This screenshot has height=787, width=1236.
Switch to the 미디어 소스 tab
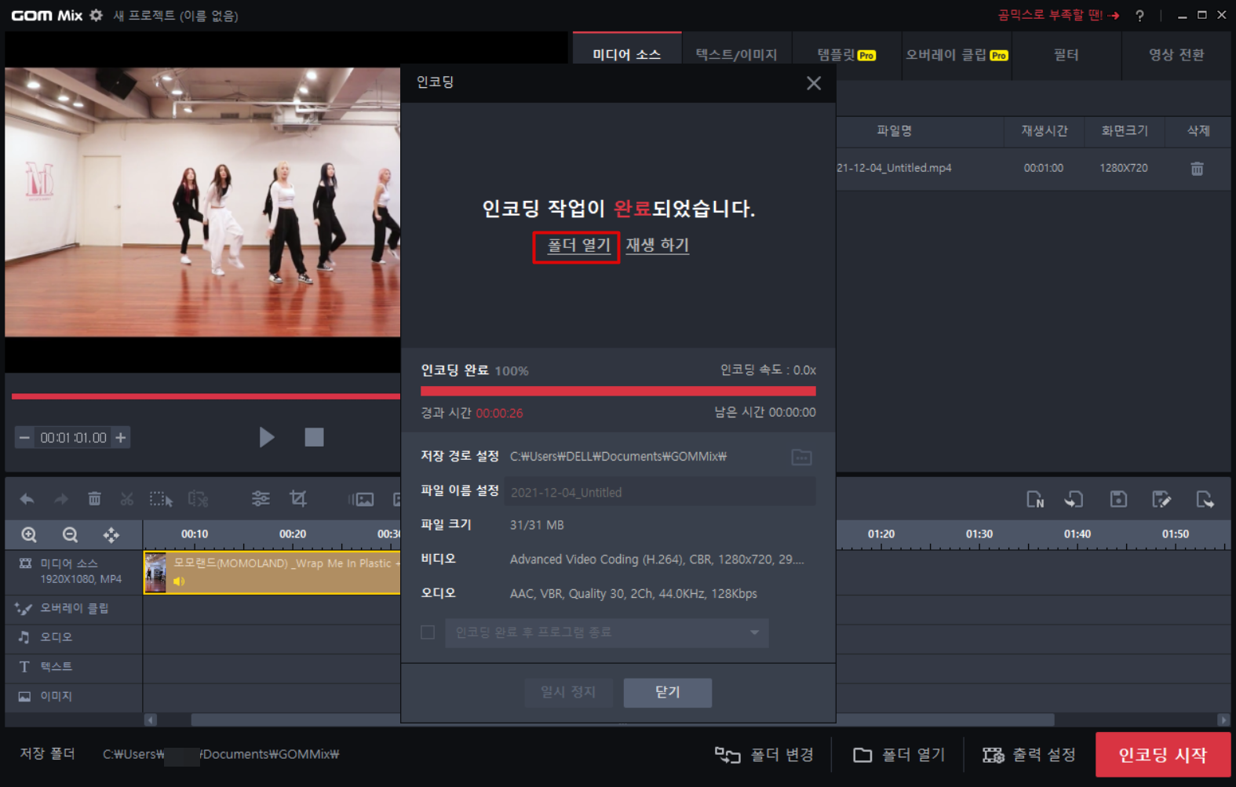(627, 55)
